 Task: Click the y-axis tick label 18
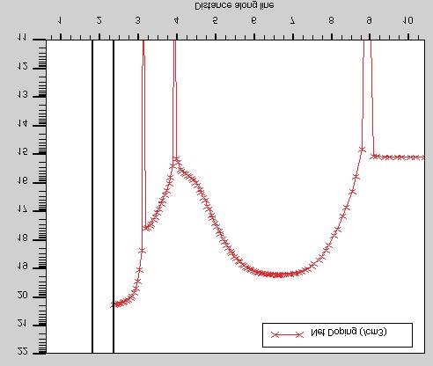22,238
